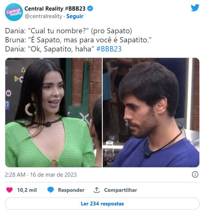Image resolution: width=205 pixels, height=213 pixels.
Task: Click the date 16 de mar de 2023
Action: click(x=53, y=174)
